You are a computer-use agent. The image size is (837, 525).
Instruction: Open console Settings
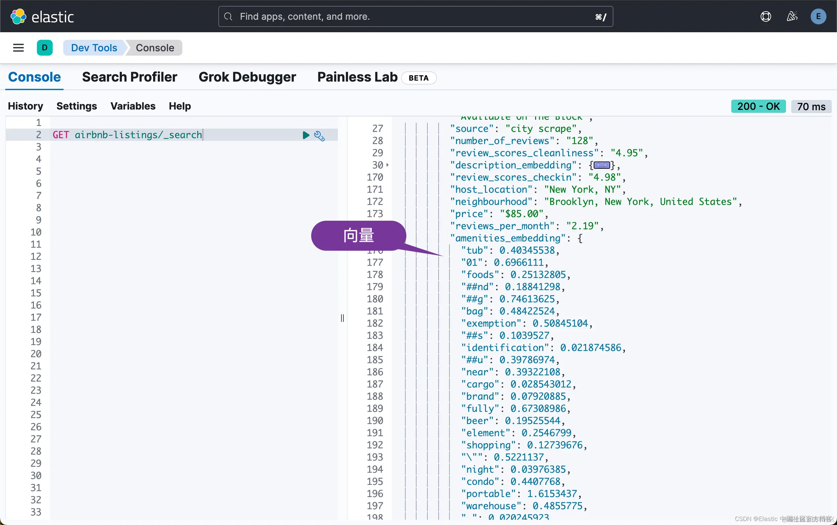(x=76, y=106)
